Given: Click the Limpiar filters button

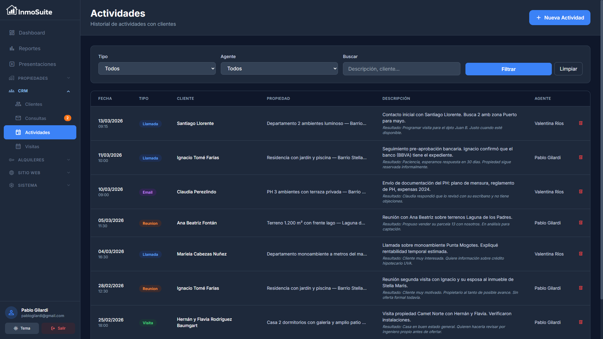Looking at the screenshot, I should coord(568,69).
